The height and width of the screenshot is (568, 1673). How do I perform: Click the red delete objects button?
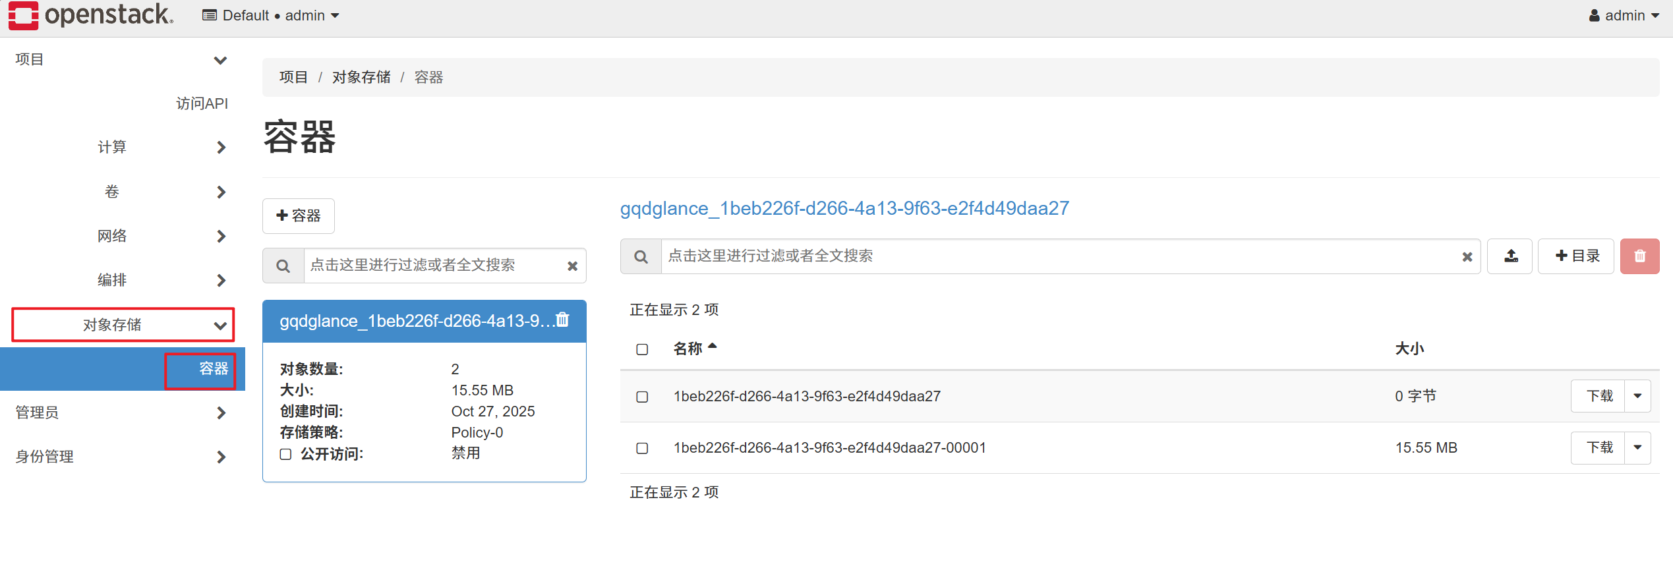[x=1640, y=256]
